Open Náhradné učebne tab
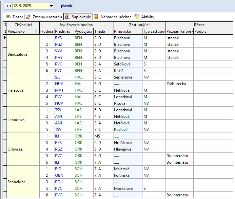Screen dimensions: 235x199 [113, 17]
